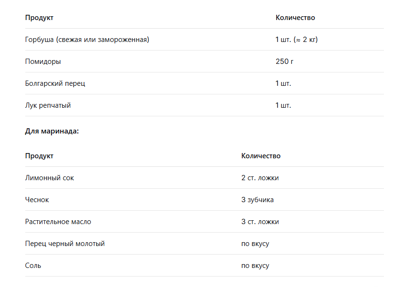Screen dimensions: 403x287
Task: Select the 'Чеснок' ingredient cell
Action: click(x=37, y=200)
